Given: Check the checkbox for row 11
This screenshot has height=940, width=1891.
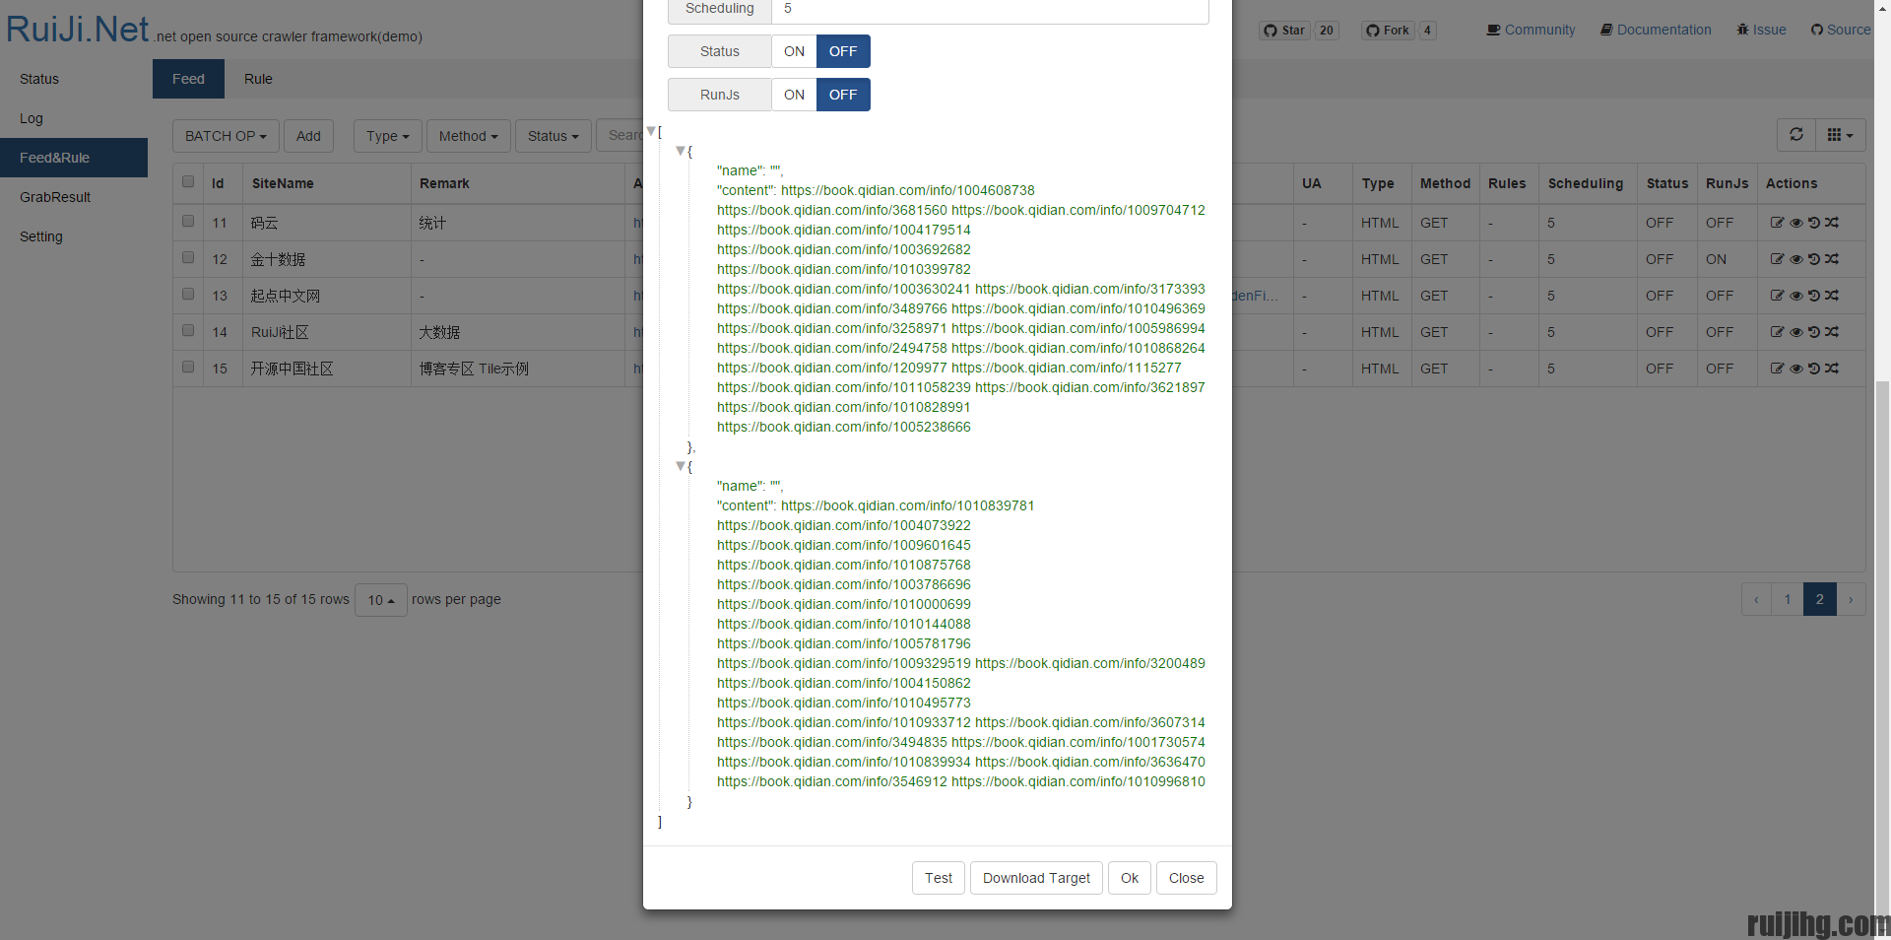Looking at the screenshot, I should pos(188,221).
